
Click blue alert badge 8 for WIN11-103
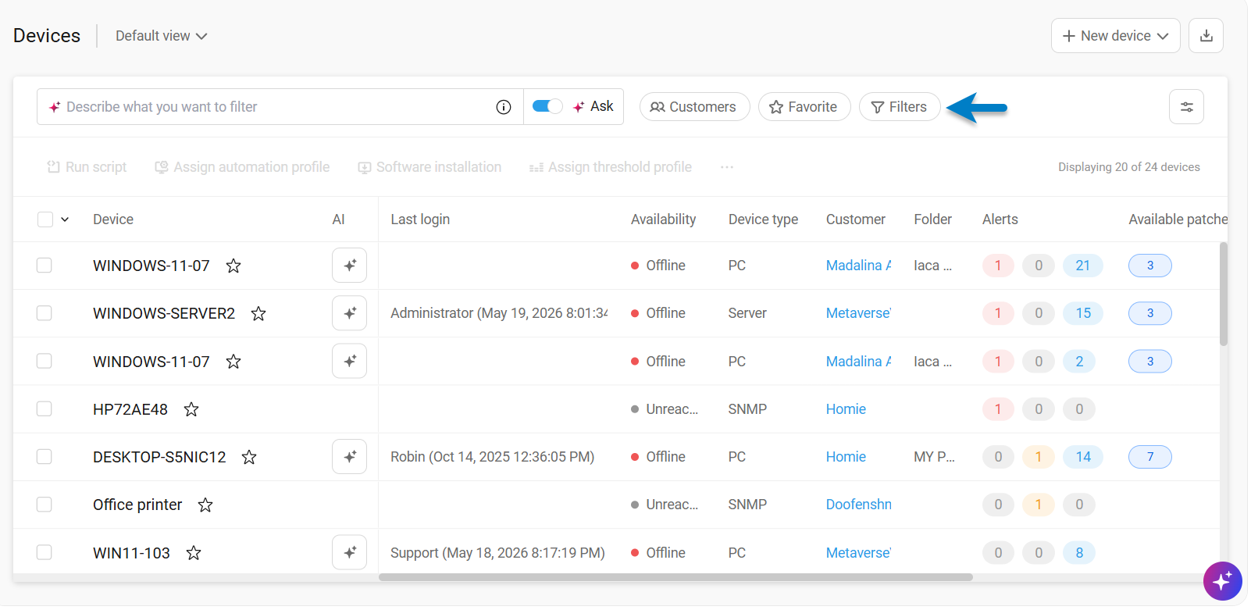coord(1079,553)
